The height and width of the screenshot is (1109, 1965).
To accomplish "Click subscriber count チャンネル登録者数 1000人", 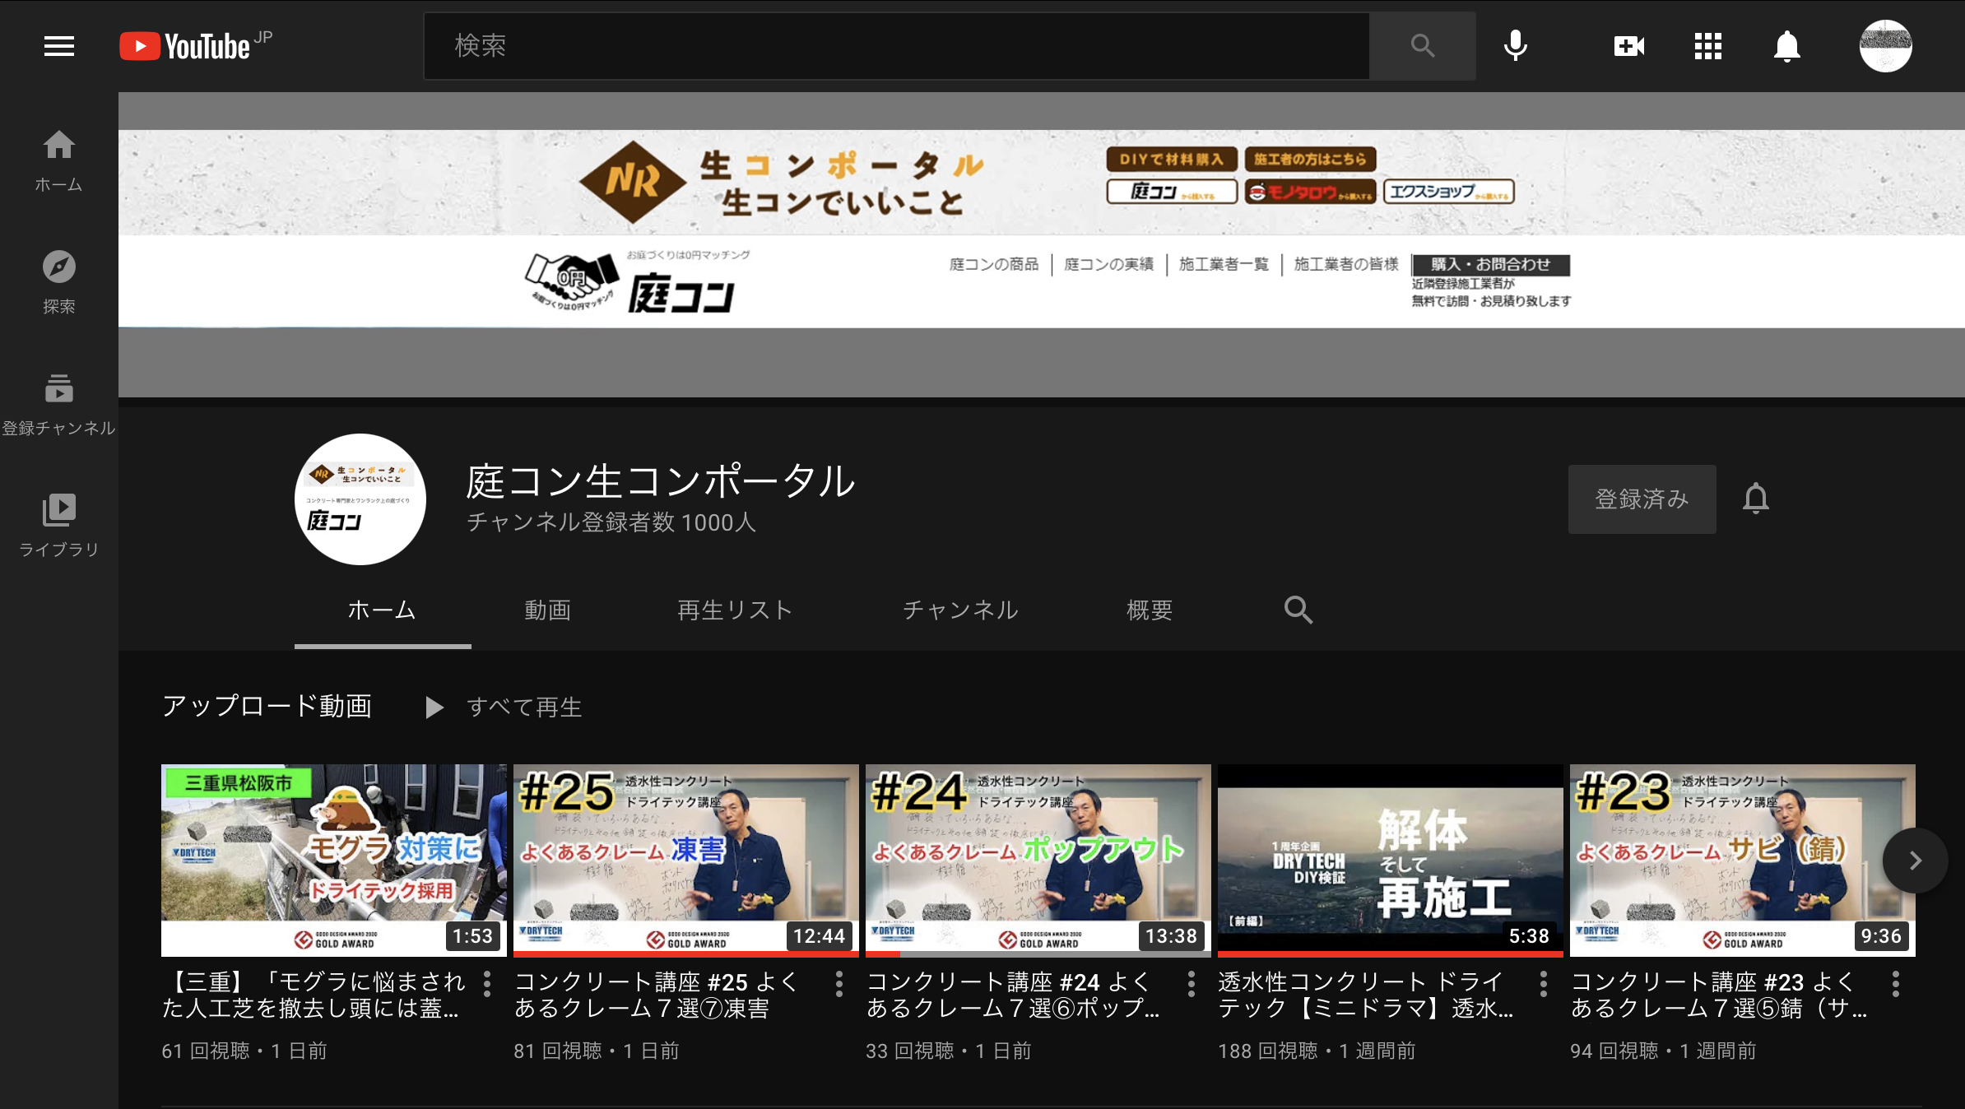I will pyautogui.click(x=611, y=522).
